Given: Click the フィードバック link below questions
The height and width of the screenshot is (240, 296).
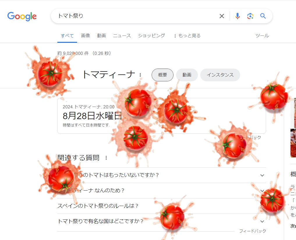Looking at the screenshot, I should 253,231.
